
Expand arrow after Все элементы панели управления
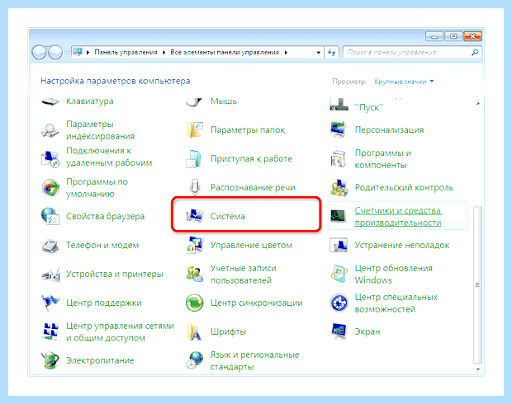point(286,53)
